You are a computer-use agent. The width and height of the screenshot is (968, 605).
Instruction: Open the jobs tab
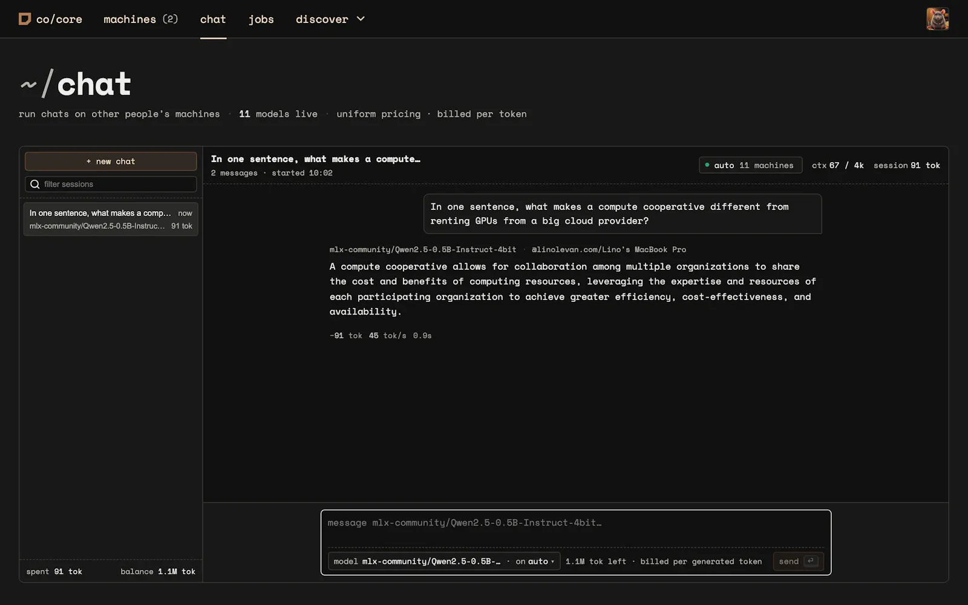[261, 19]
